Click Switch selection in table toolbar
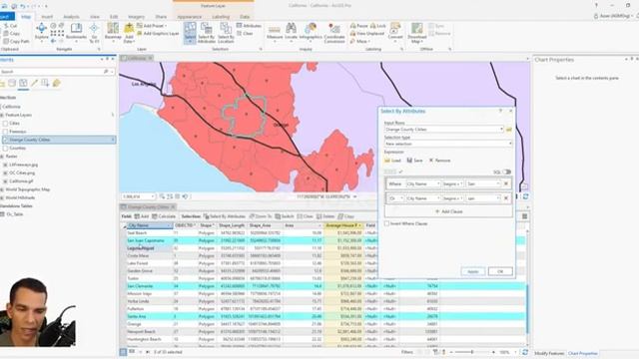This screenshot has height=359, width=639. (x=285, y=216)
